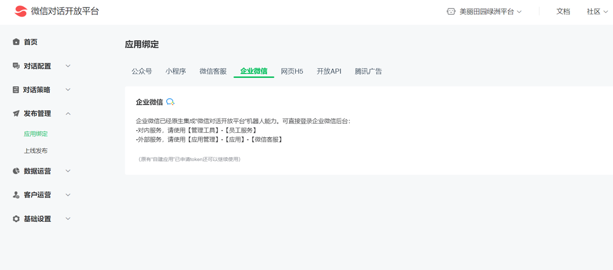The image size is (613, 270).
Task: Click the pie chart icon beside 数据运营
Action: click(16, 171)
